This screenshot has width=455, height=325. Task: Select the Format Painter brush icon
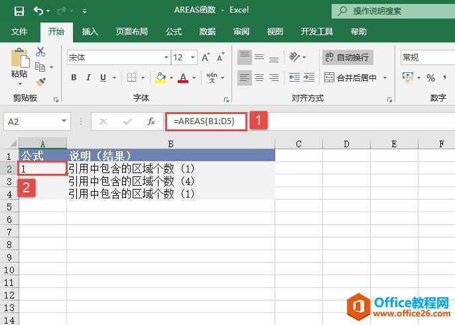(40, 82)
